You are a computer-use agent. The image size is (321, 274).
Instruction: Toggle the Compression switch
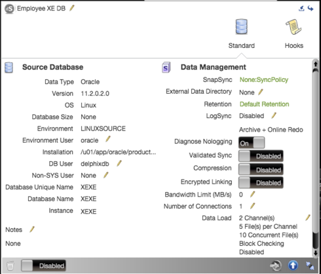[261, 170]
